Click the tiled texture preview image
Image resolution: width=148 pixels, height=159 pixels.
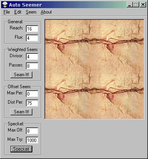pos(94,69)
